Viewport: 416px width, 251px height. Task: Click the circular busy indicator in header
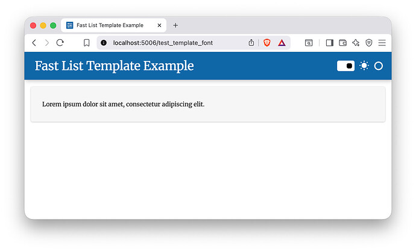pos(379,66)
